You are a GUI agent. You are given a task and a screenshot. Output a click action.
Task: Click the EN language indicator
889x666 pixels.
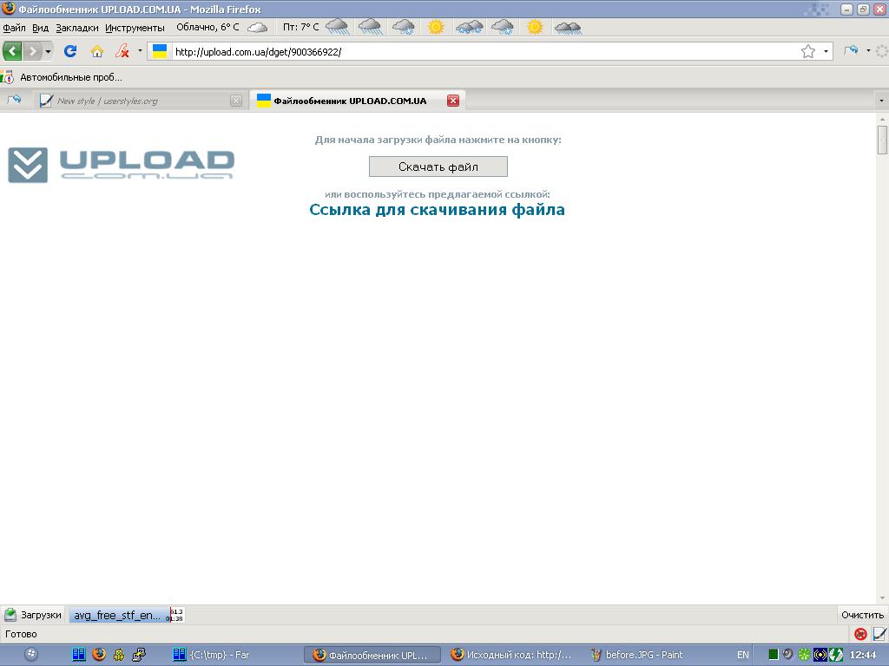(x=743, y=655)
